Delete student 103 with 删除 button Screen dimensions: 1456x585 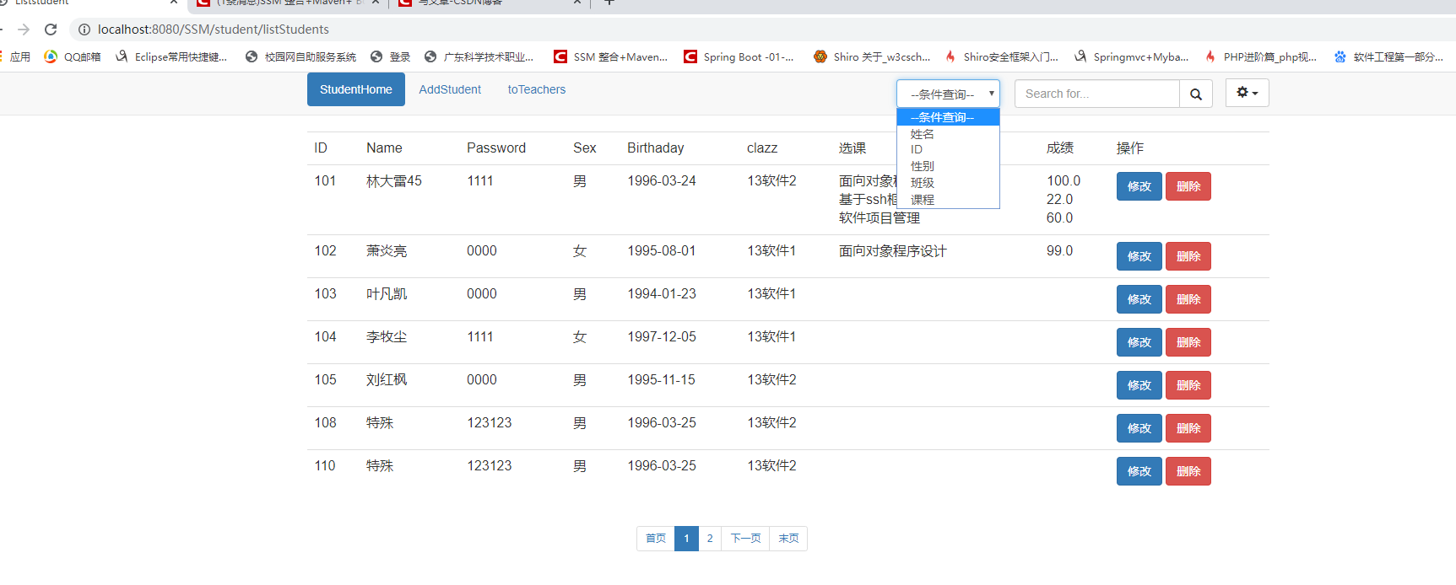click(1188, 299)
